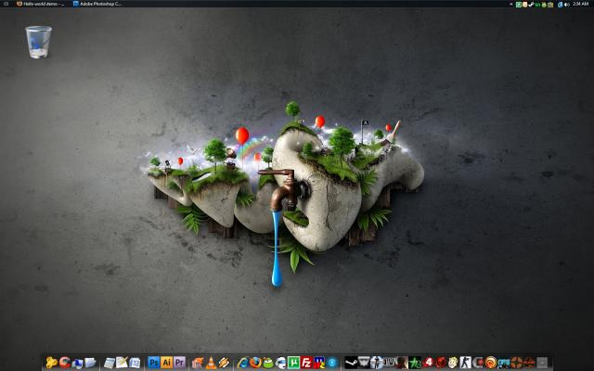Open VLC media player cone icon
The height and width of the screenshot is (371, 594).
[211, 363]
